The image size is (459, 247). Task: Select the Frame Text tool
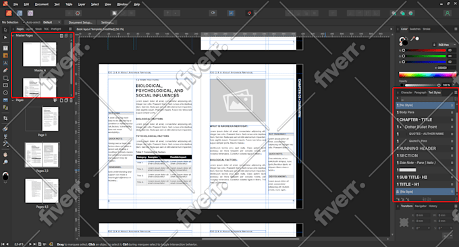pos(5,48)
